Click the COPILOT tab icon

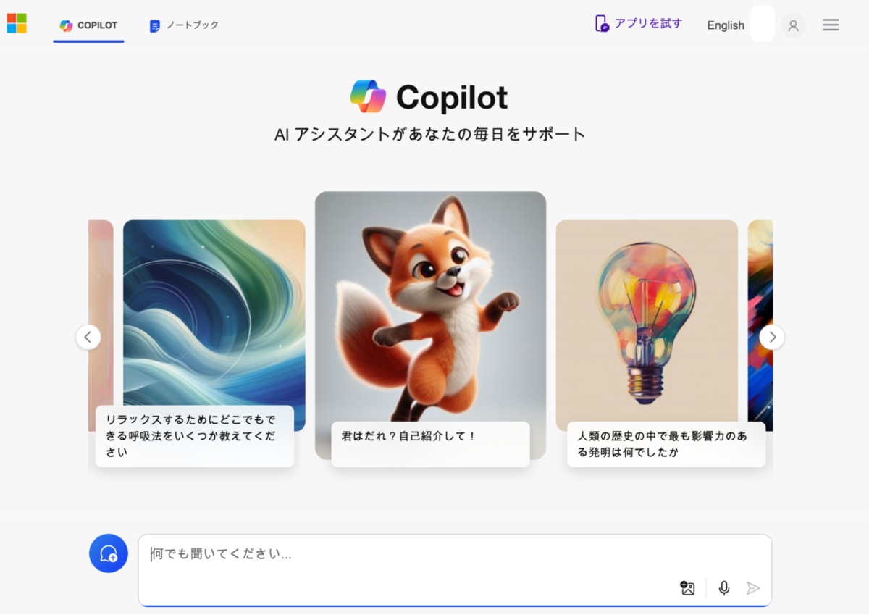[66, 25]
